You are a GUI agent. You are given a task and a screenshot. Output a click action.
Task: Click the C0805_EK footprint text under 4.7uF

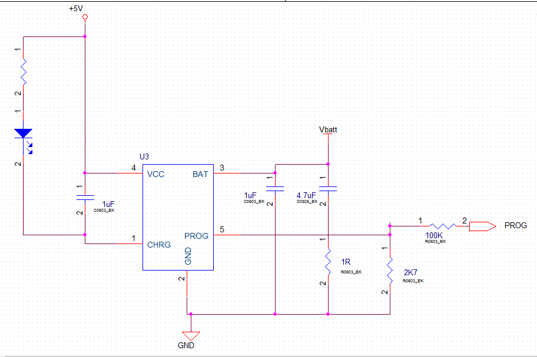(305, 200)
